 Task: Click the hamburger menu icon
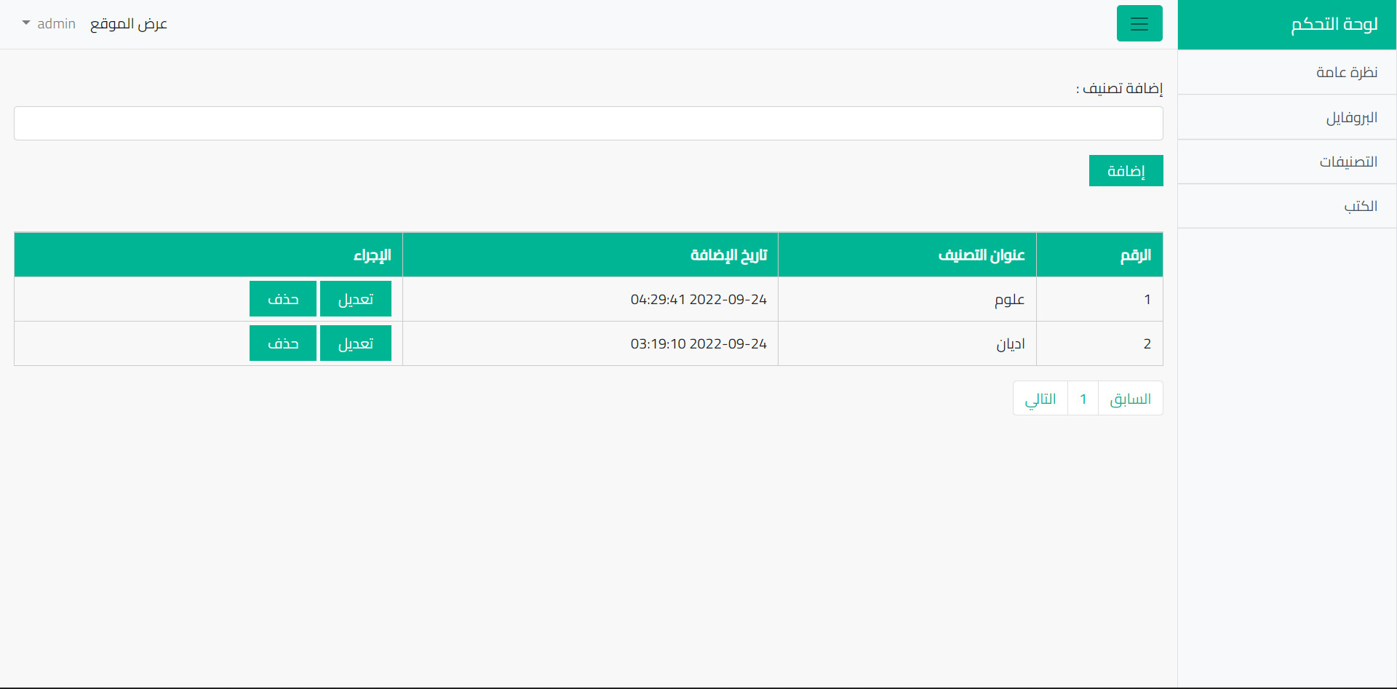[x=1139, y=23]
